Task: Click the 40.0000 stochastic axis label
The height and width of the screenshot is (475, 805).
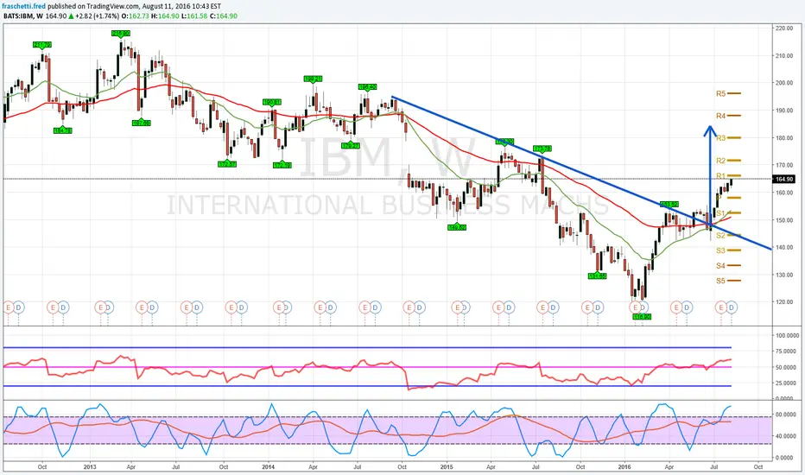Action: tap(787, 436)
